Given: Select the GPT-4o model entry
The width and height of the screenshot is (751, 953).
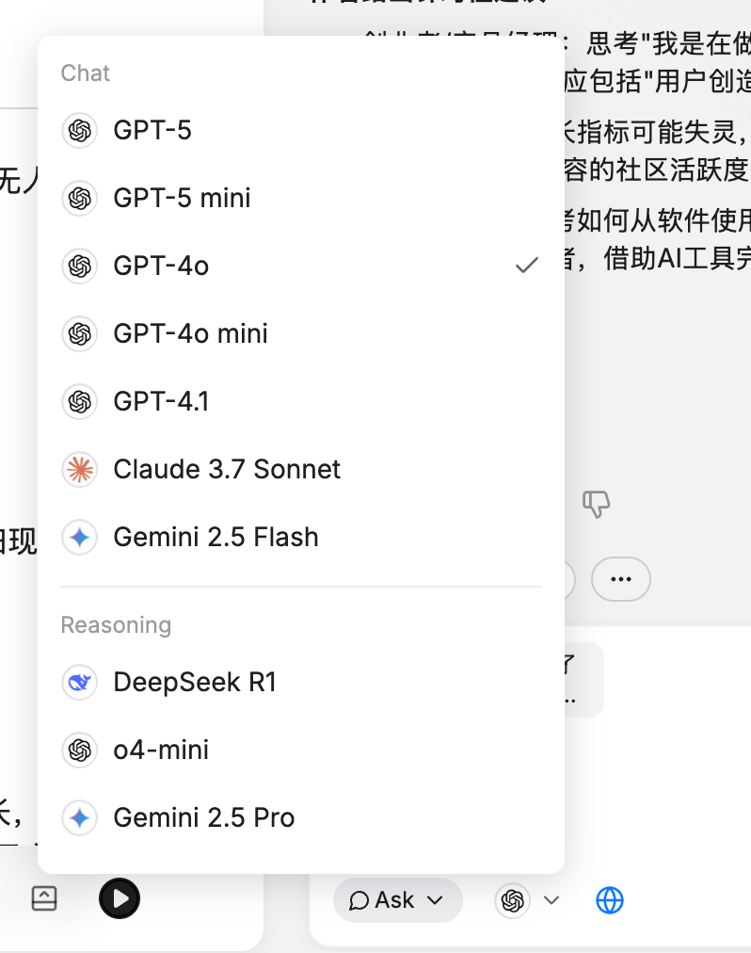Looking at the screenshot, I should 301,266.
